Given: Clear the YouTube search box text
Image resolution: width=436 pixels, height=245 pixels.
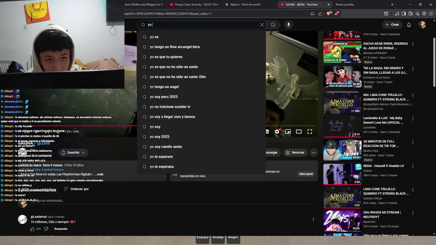Looking at the screenshot, I should (262, 24).
